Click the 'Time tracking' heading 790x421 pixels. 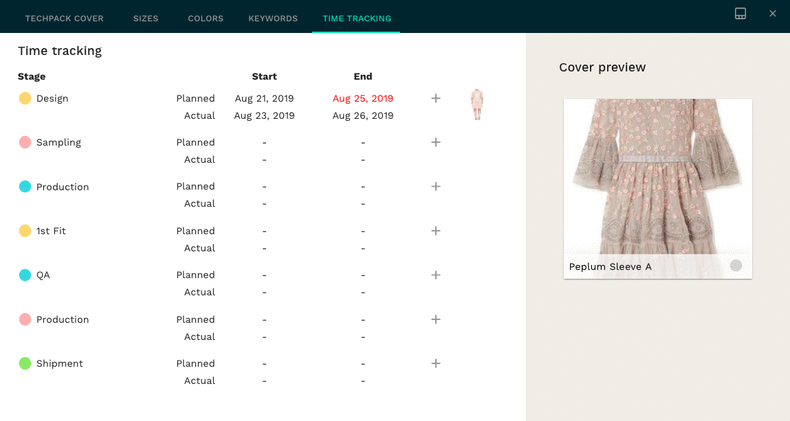60,51
